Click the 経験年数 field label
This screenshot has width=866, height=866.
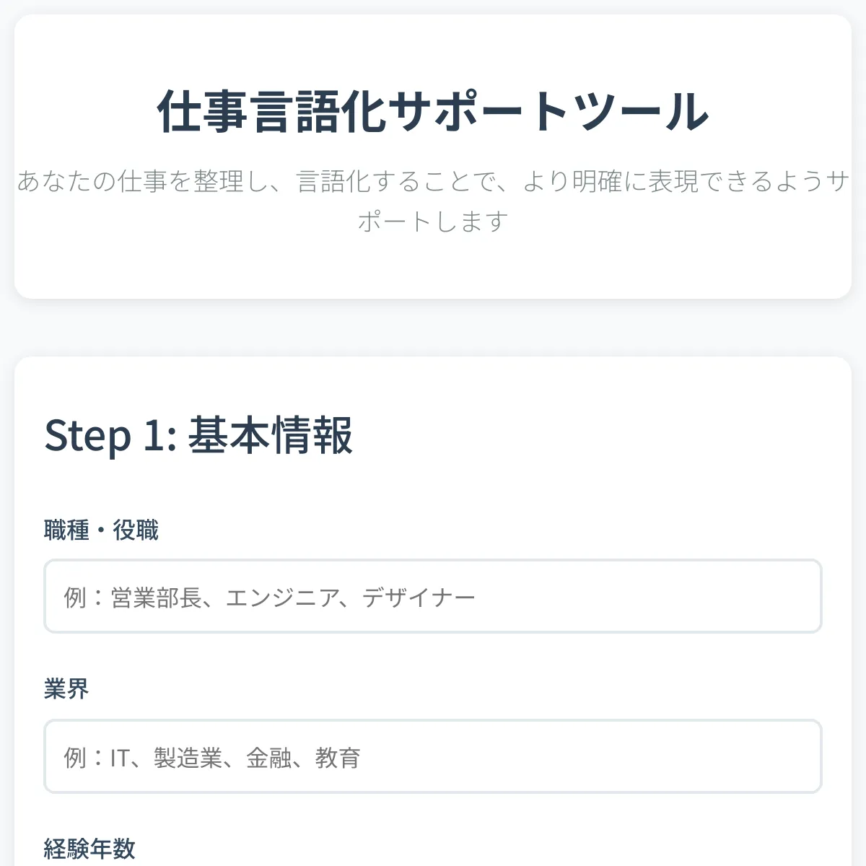point(91,850)
